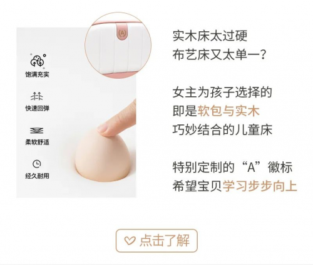Screen dimensions: 313x265
Task: Click the highlighted 软包与实木 text
Action: pyautogui.click(x=228, y=111)
